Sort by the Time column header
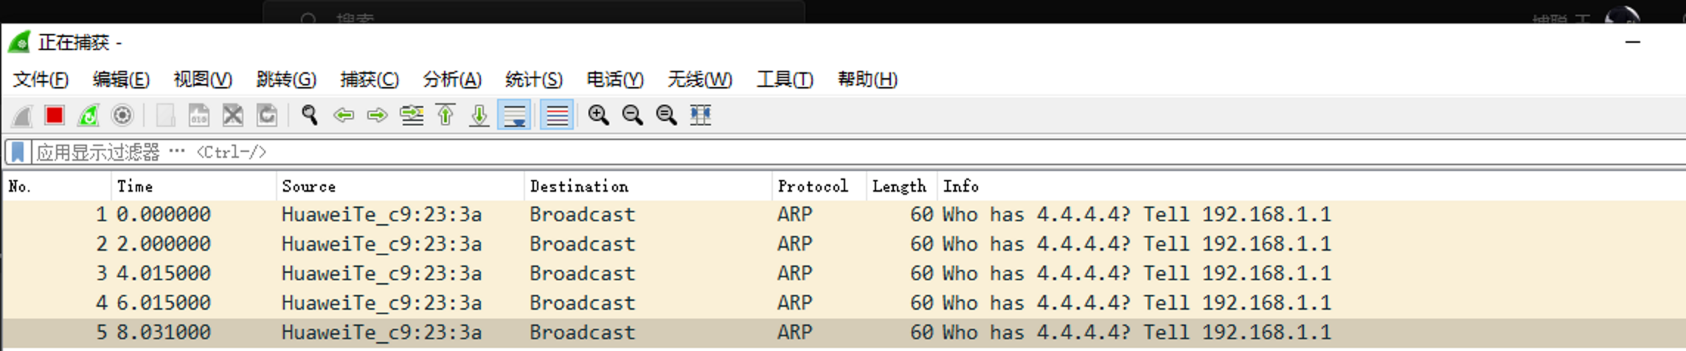Image resolution: width=1686 pixels, height=351 pixels. pos(194,187)
